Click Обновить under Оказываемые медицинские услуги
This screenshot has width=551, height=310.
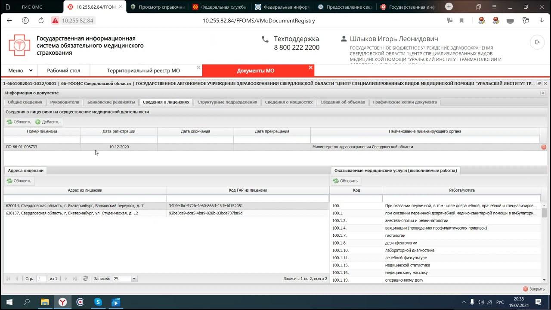[x=345, y=181]
